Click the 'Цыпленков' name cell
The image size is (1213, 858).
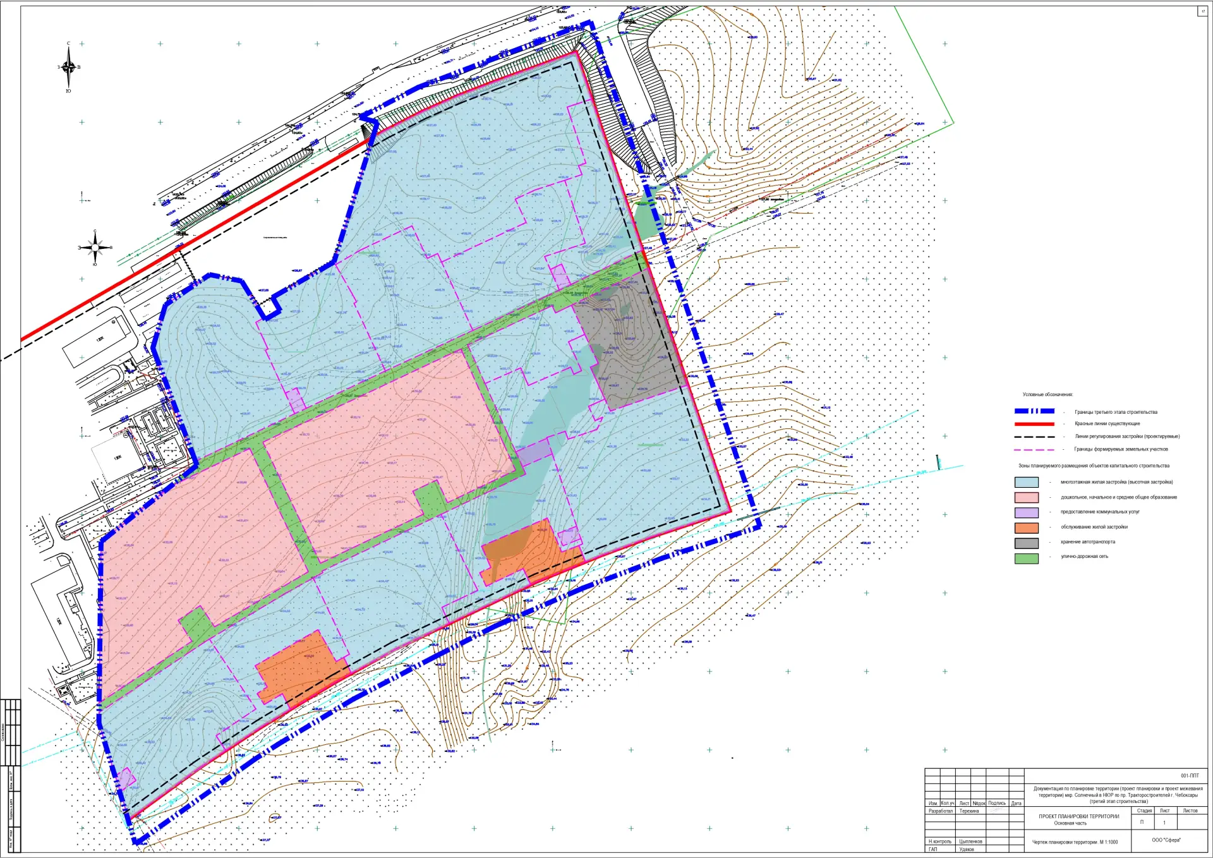(x=971, y=842)
